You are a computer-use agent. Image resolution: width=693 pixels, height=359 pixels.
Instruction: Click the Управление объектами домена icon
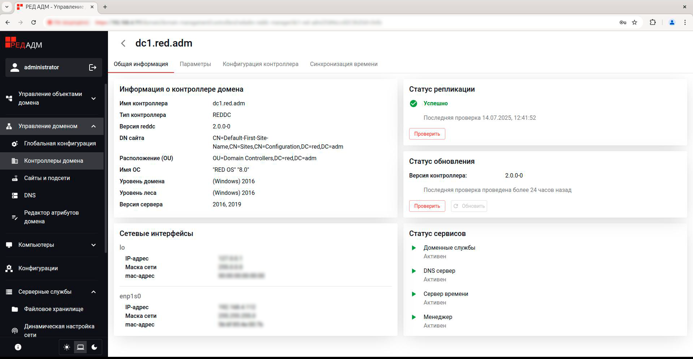(9, 98)
